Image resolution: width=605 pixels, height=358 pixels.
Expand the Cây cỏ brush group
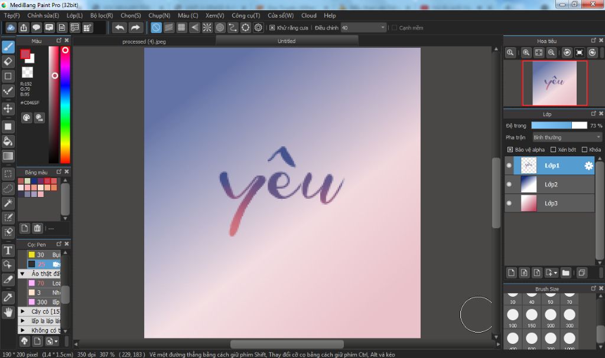click(x=22, y=311)
